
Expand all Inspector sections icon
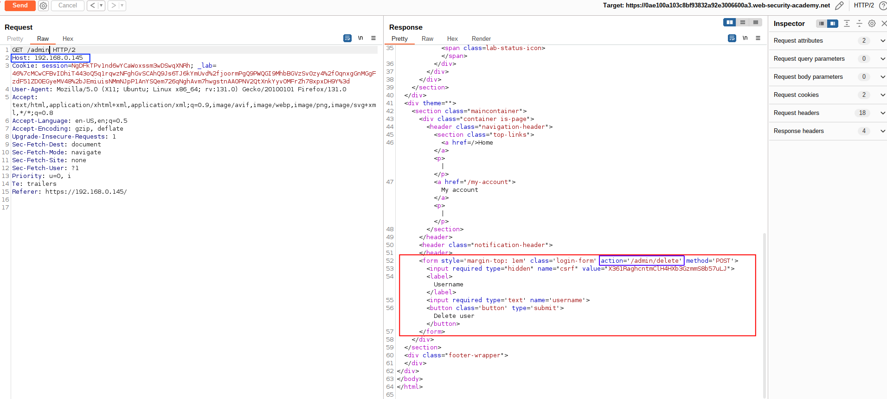pos(847,24)
